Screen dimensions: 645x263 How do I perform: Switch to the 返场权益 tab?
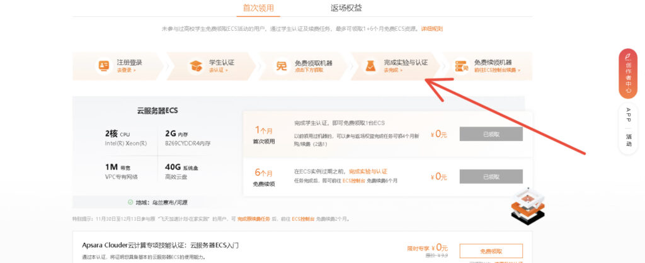pyautogui.click(x=346, y=8)
